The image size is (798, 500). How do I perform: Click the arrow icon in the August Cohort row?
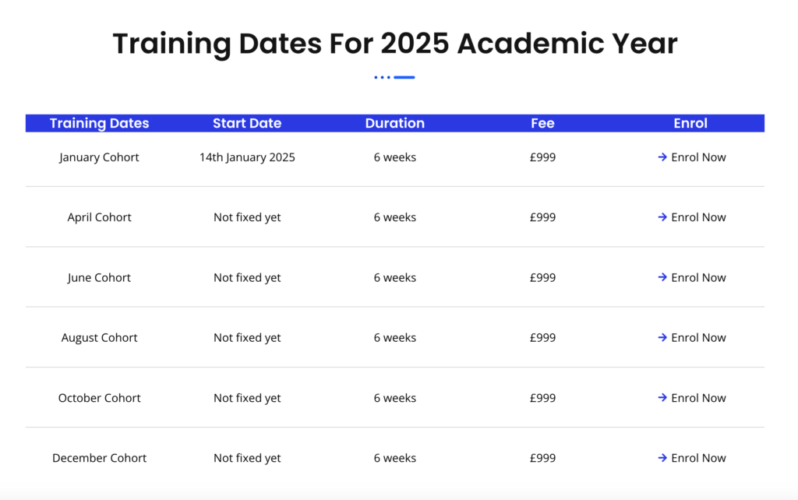pos(662,338)
